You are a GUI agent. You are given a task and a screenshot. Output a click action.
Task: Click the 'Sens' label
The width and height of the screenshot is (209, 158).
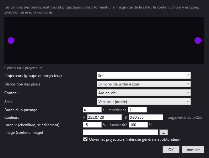click(8, 102)
